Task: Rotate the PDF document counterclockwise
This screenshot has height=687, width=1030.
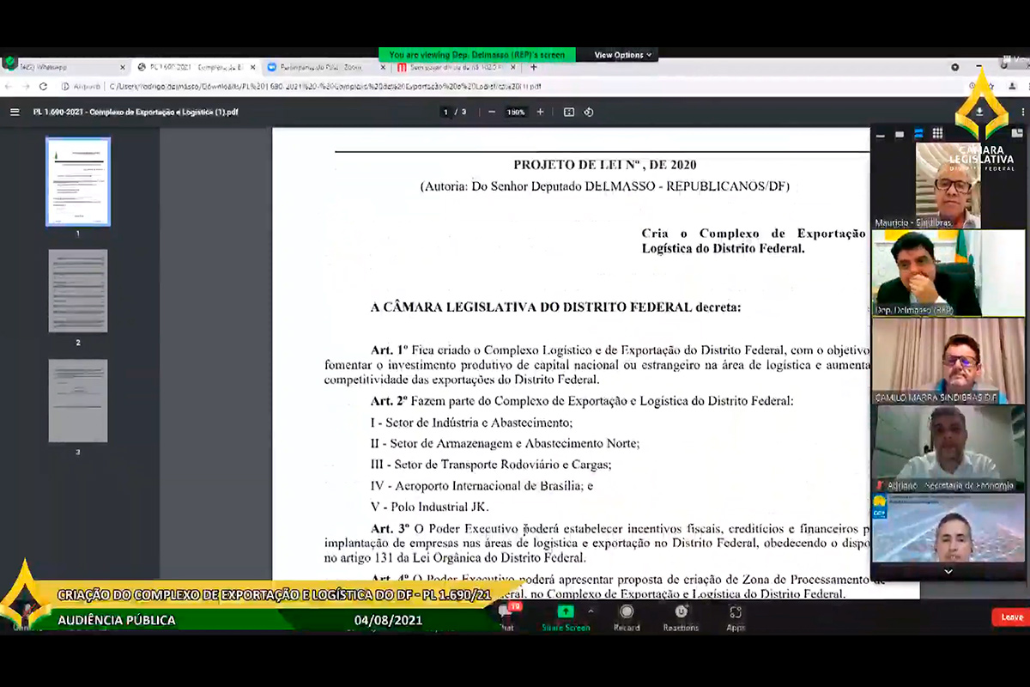Action: (x=589, y=112)
